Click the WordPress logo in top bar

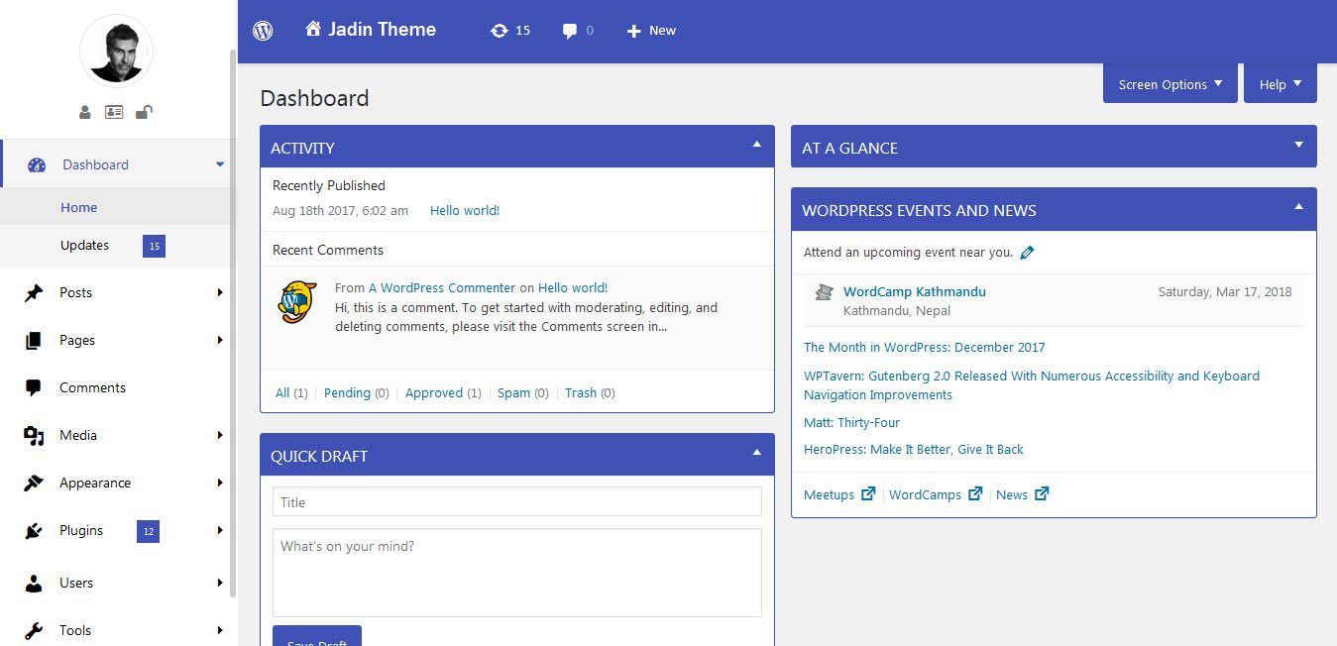[263, 31]
